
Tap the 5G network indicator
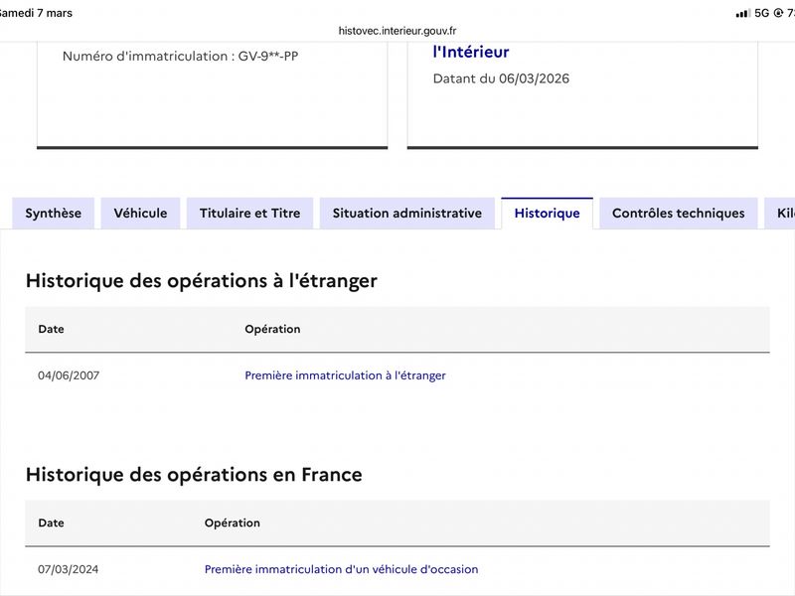[762, 13]
